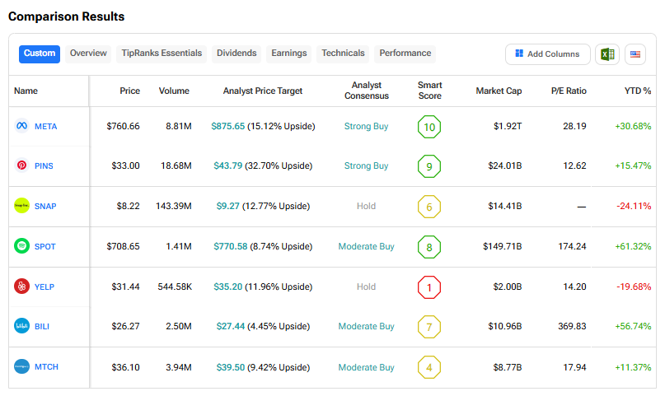665x396 pixels.
Task: Click MTCH Smart Score 4 badge
Action: [429, 367]
